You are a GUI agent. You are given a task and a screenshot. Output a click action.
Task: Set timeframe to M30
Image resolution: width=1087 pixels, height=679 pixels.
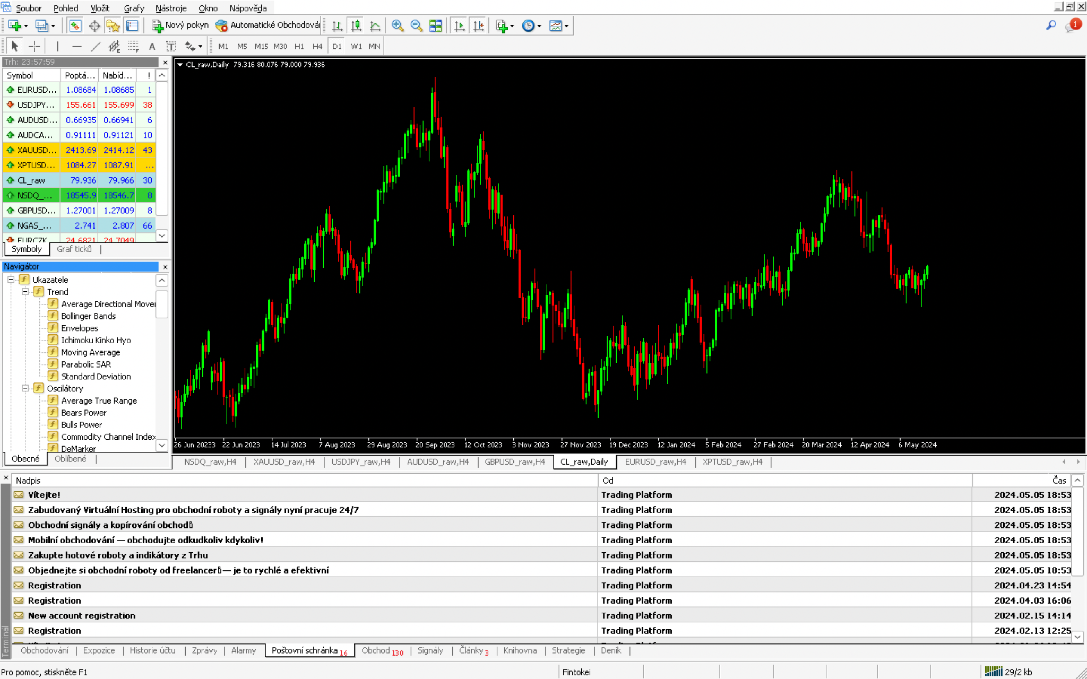(280, 46)
